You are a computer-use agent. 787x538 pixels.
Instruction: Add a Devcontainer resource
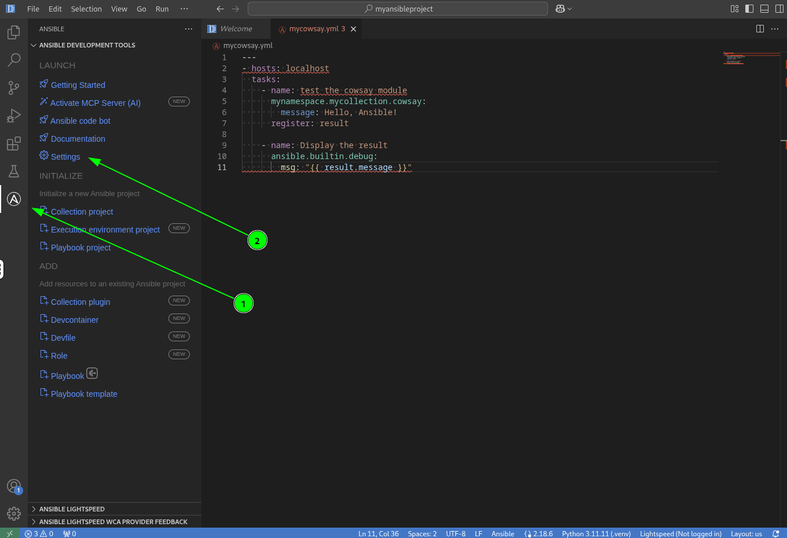[x=75, y=320]
